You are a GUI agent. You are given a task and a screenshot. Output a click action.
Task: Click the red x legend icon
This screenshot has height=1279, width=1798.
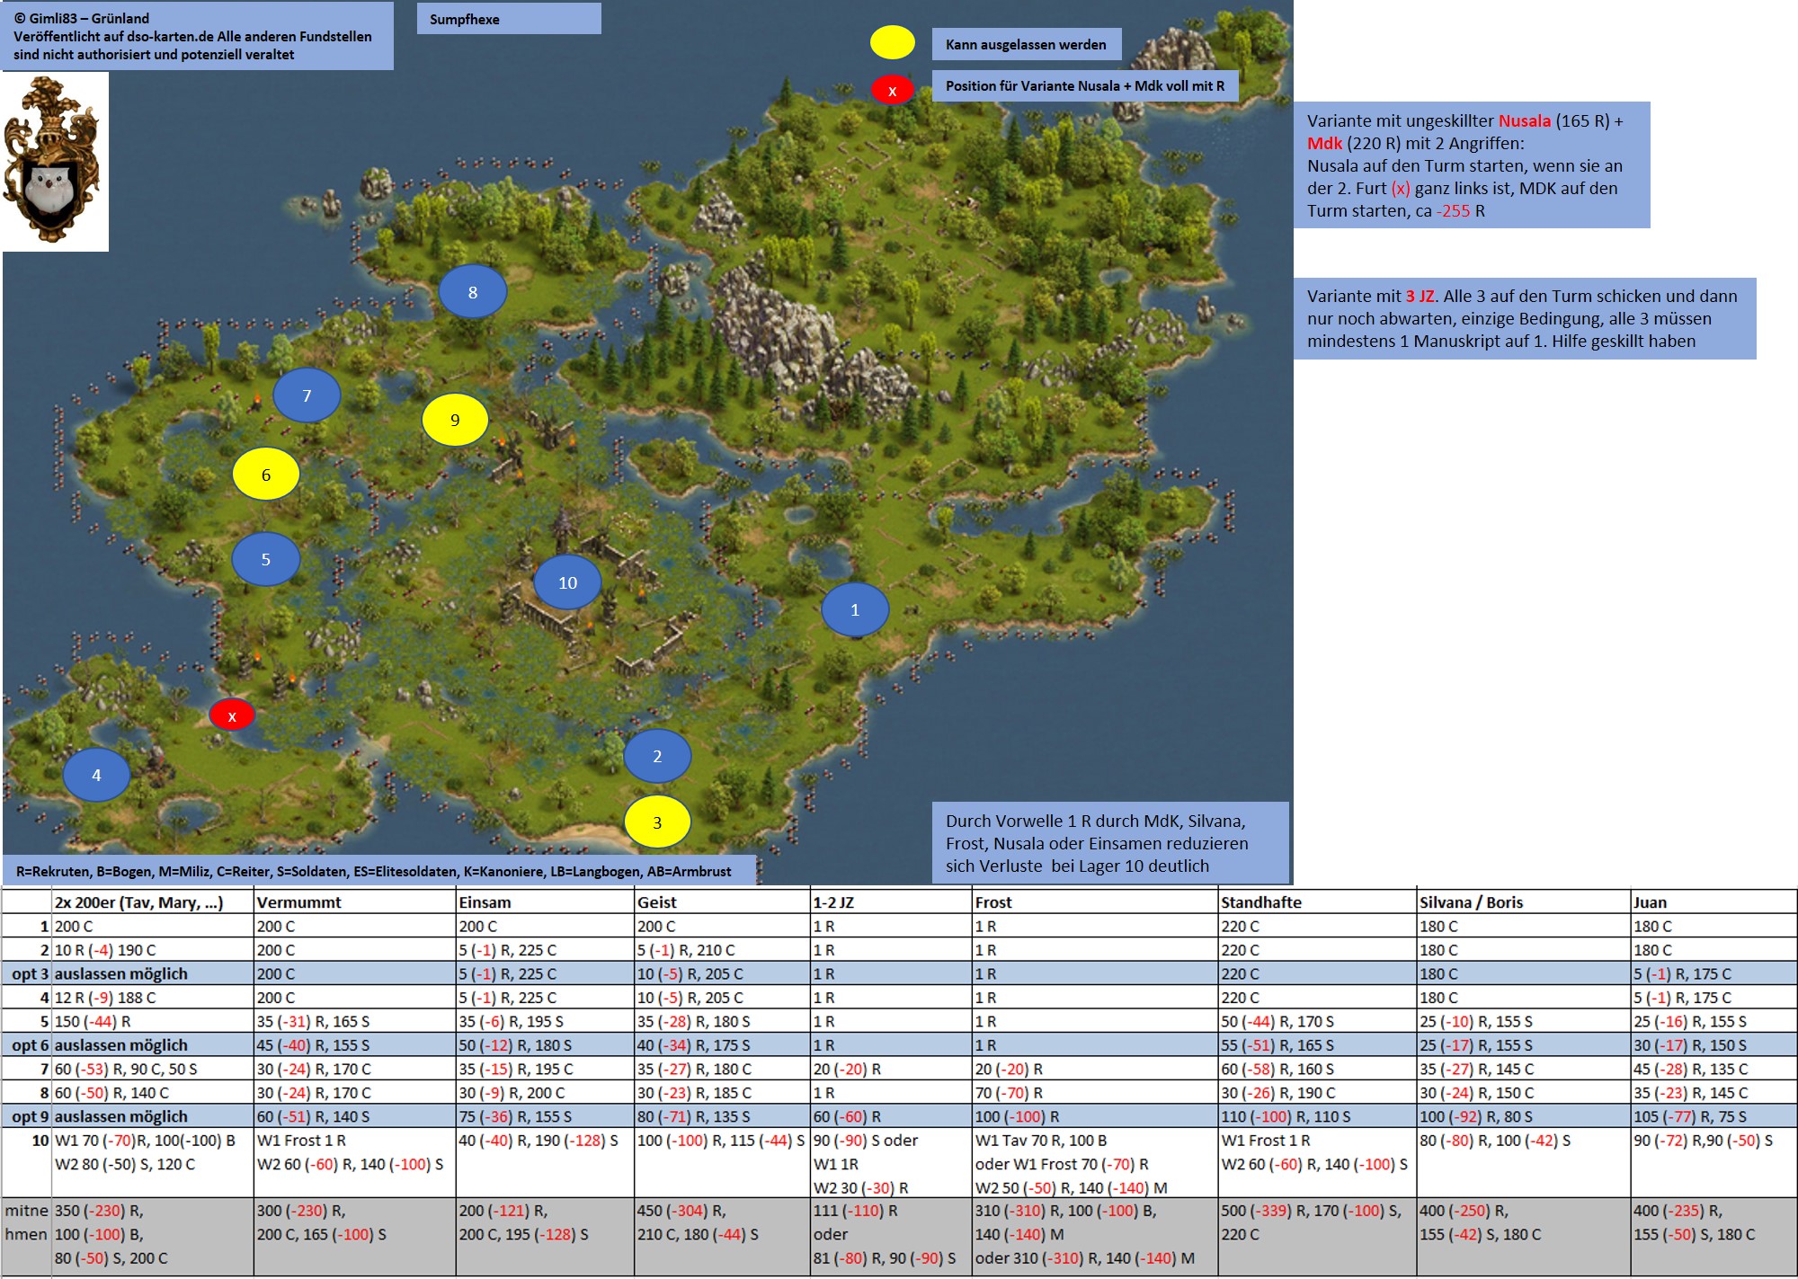click(x=892, y=90)
